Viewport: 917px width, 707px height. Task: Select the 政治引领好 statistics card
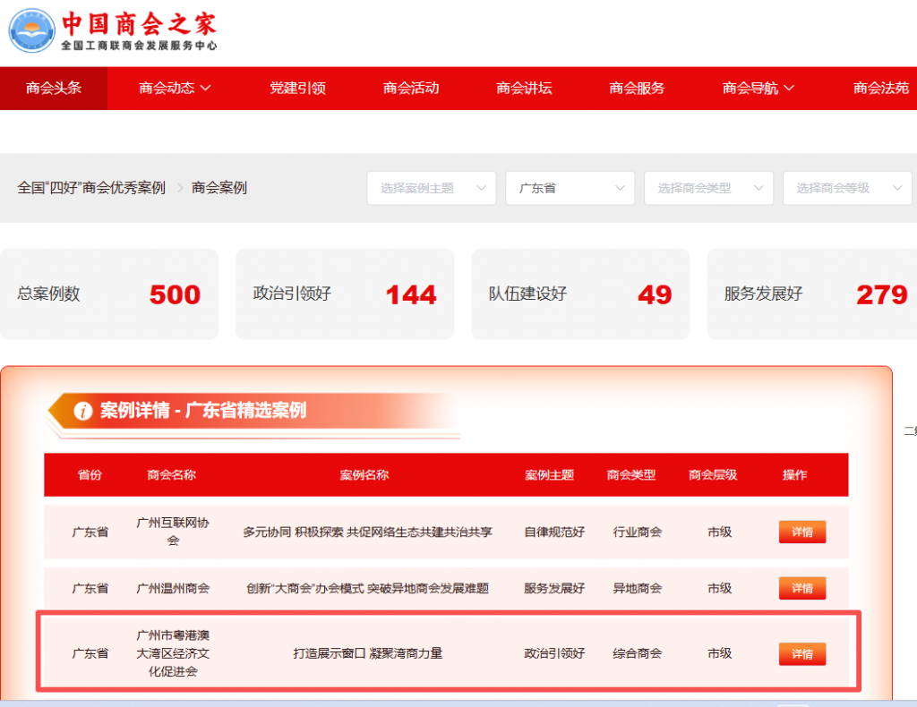coord(344,294)
